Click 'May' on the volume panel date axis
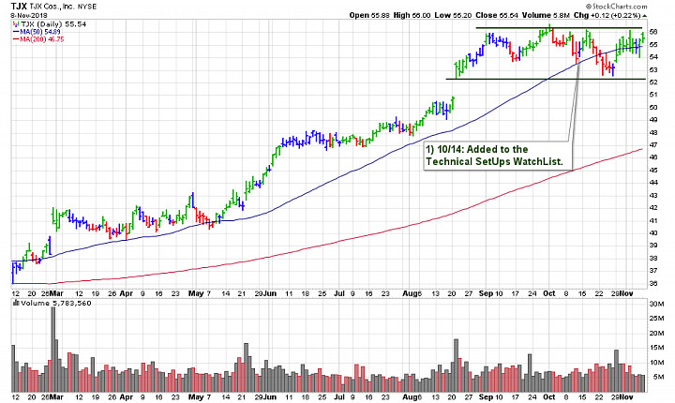Viewport: 675px width, 403px height. (196, 397)
